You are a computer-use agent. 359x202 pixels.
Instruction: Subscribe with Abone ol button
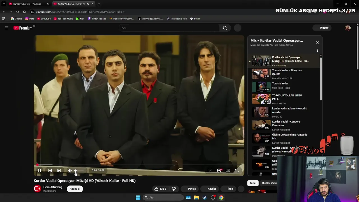(75, 189)
